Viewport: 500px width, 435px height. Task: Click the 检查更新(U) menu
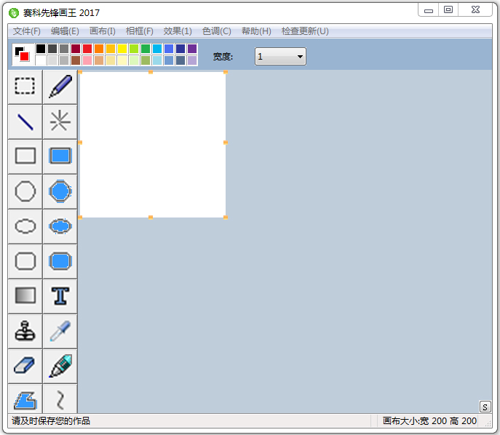click(305, 31)
